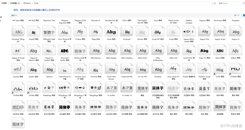The image size is (245, 130).
Task: Select the PMingLiU-ExtB font icon
Action: 49,31
